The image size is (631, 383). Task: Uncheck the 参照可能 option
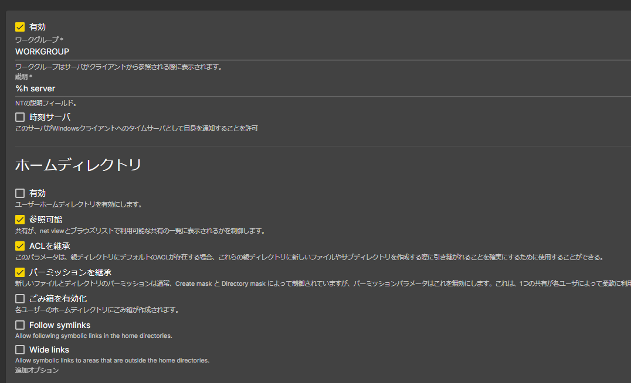tap(19, 219)
